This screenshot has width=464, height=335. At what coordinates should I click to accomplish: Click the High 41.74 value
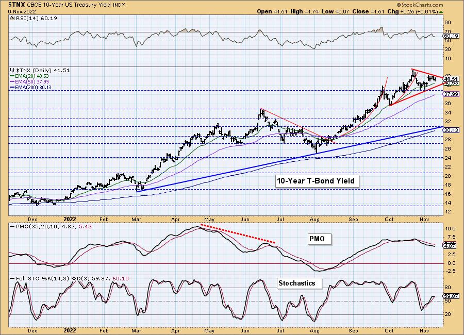(x=304, y=11)
